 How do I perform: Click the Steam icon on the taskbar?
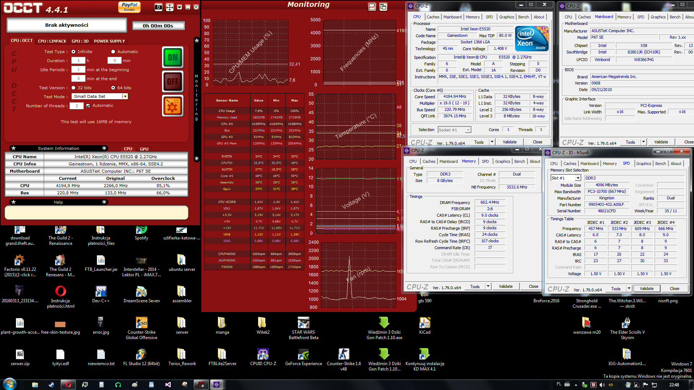click(x=51, y=385)
